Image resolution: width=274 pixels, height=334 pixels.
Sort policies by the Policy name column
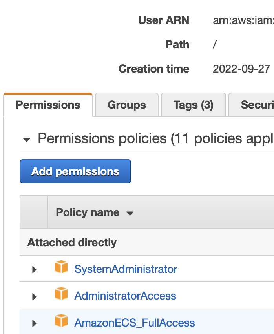tap(87, 212)
